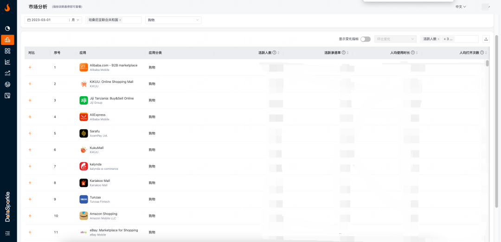The height and width of the screenshot is (242, 501).
Task: Click the red kalynda app icon
Action: [x=83, y=166]
